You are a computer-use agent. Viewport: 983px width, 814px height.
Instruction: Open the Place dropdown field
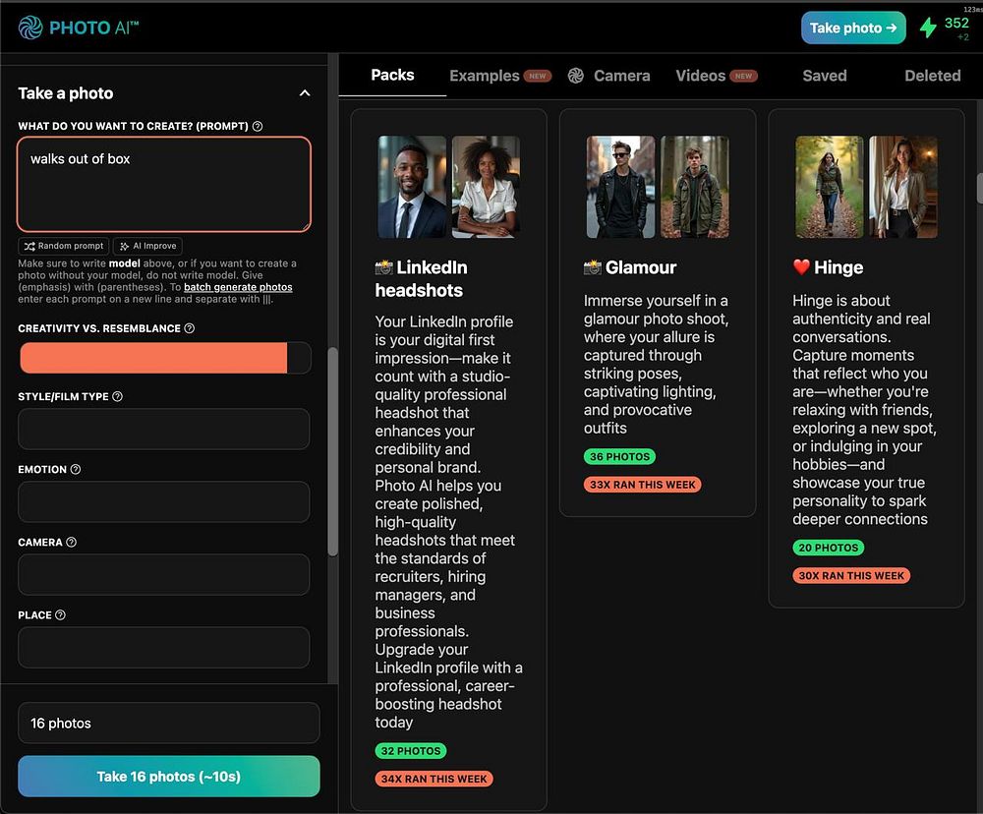163,647
